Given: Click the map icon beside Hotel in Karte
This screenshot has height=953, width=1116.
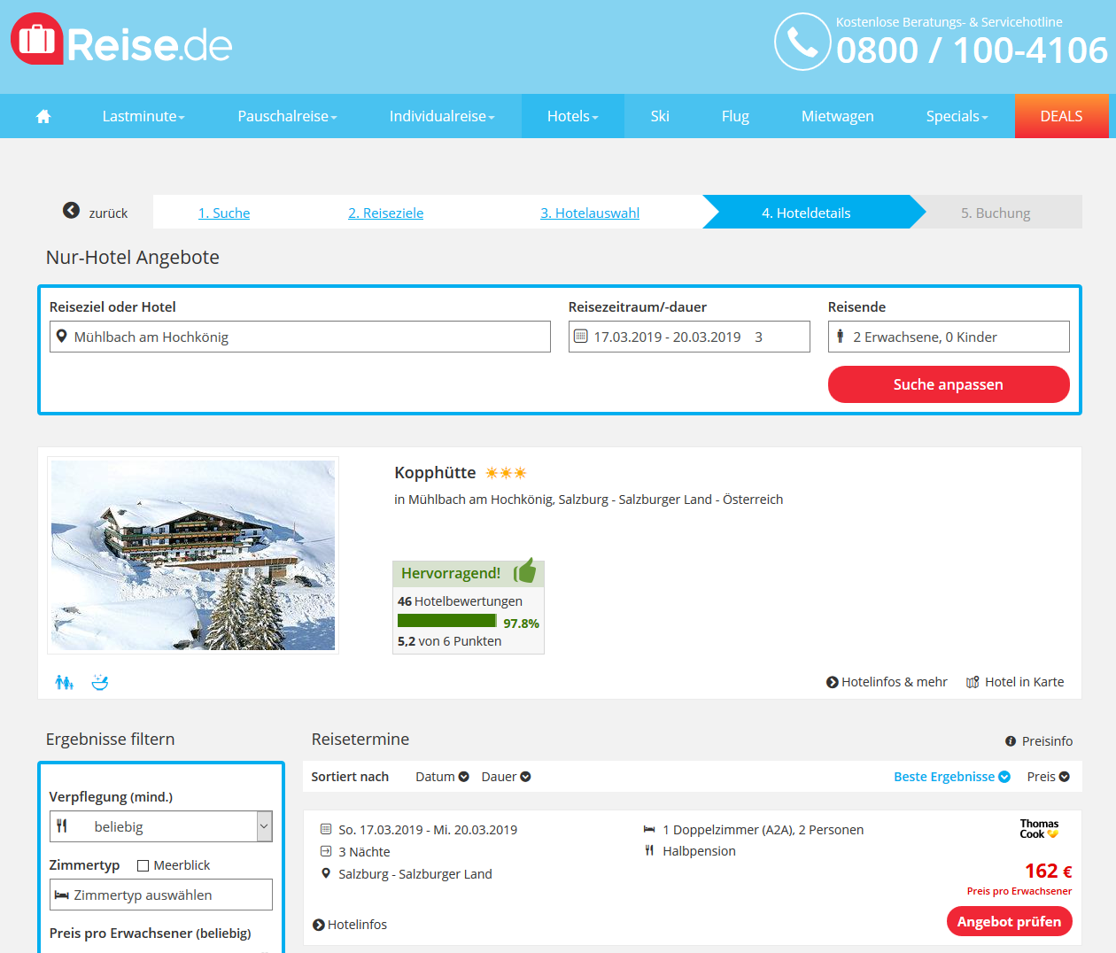Looking at the screenshot, I should [973, 682].
